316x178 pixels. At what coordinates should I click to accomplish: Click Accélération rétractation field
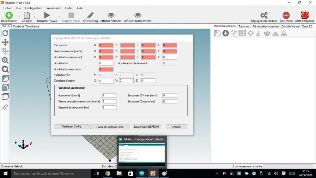[106, 69]
